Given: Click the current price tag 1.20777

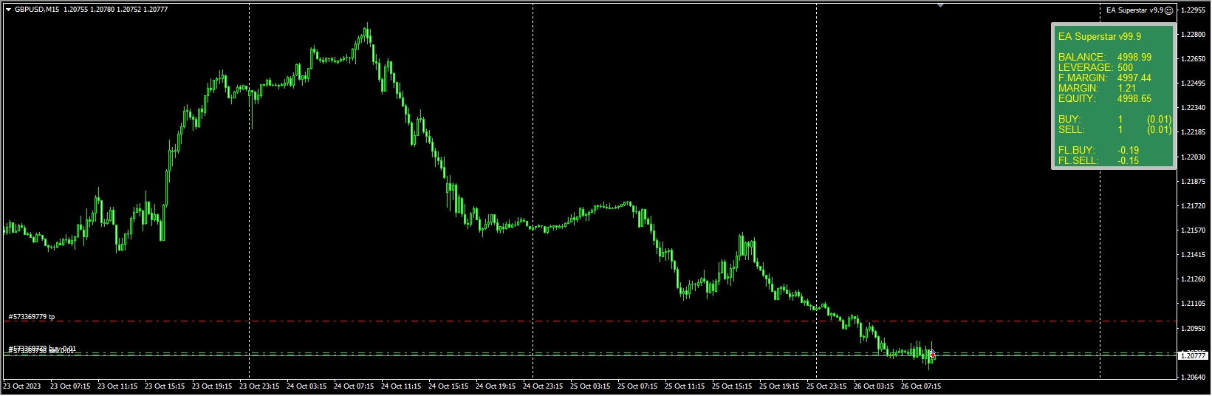Looking at the screenshot, I should coord(1191,356).
